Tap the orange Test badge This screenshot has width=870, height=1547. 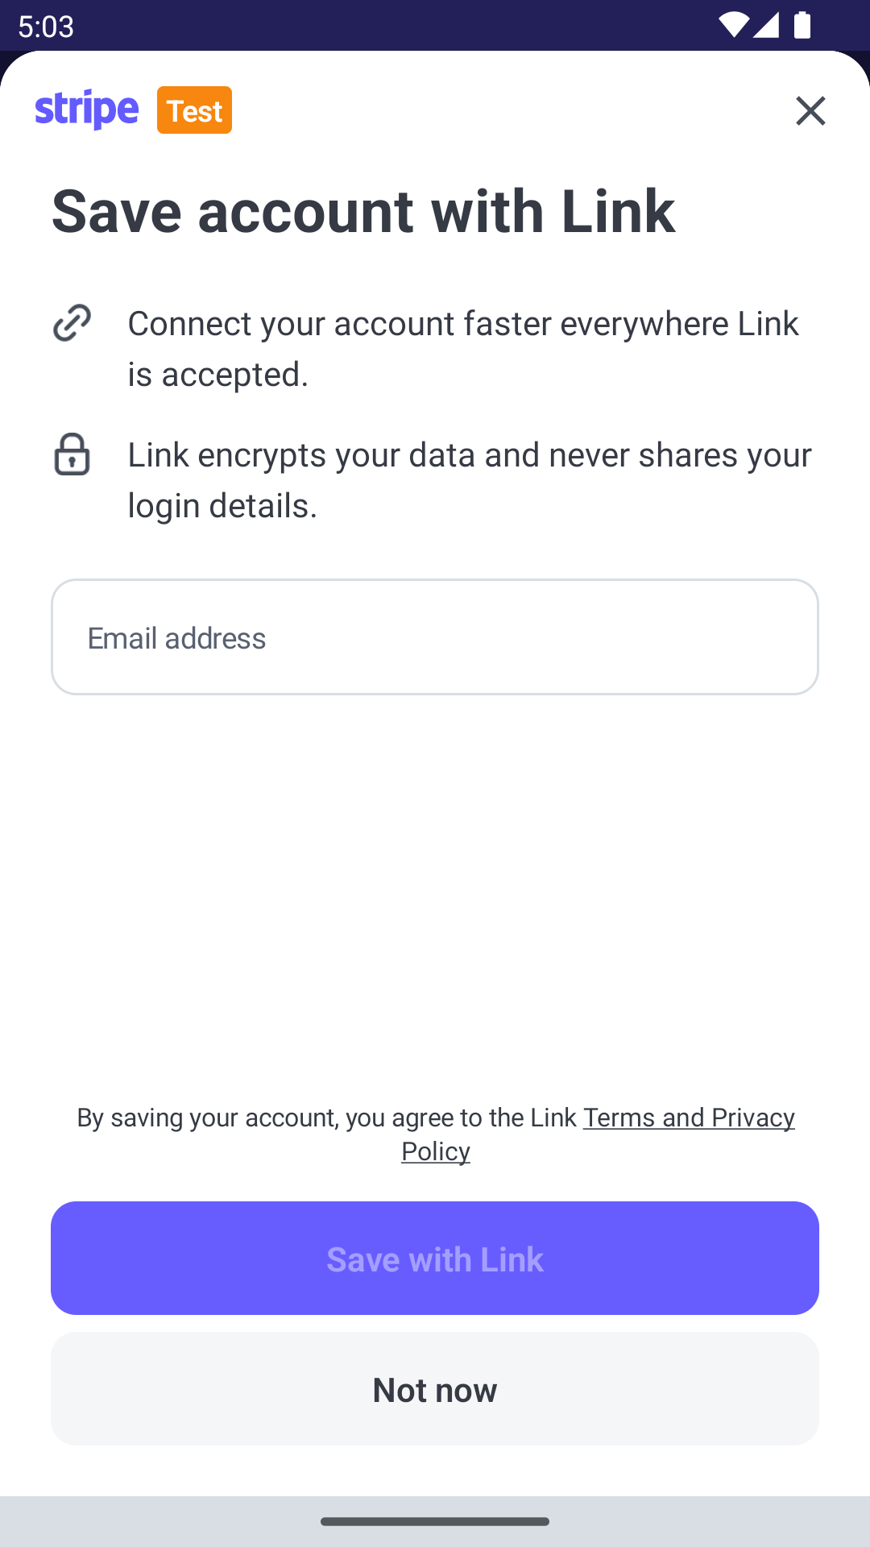tap(194, 110)
